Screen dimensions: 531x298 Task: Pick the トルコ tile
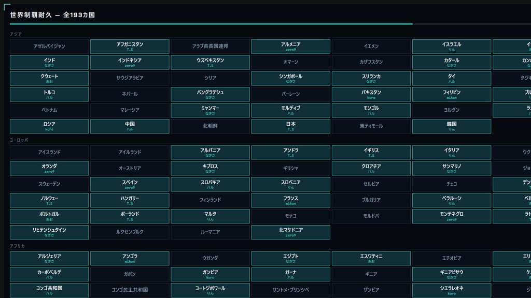tap(49, 94)
